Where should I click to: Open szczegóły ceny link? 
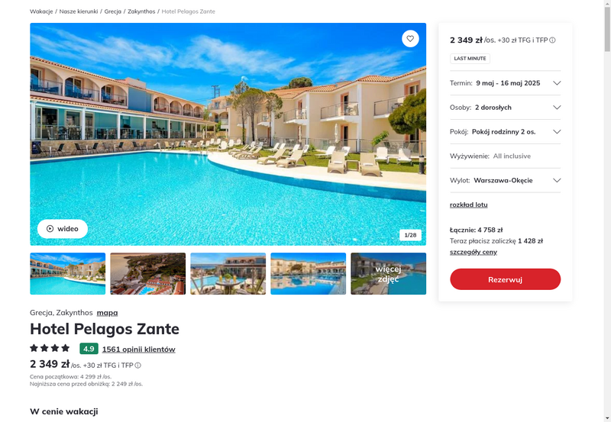tap(473, 252)
